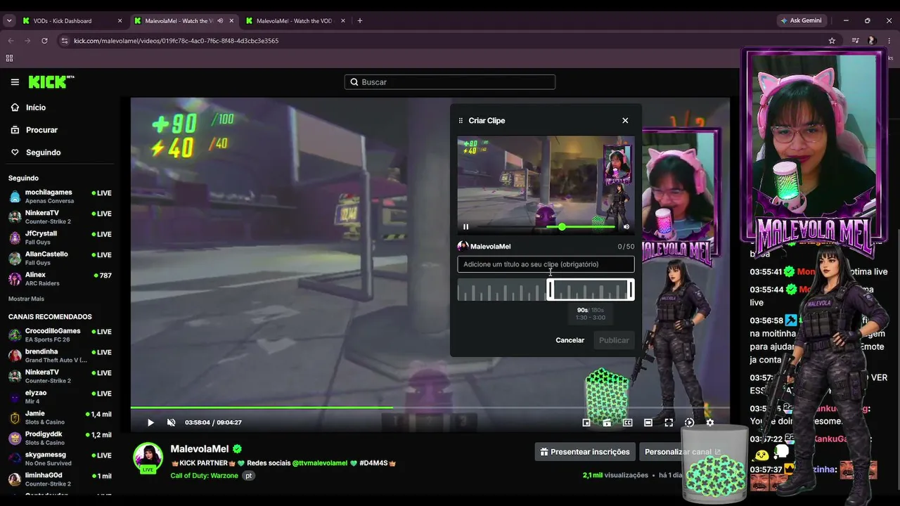Open video player settings gear
The height and width of the screenshot is (506, 900).
pos(710,422)
